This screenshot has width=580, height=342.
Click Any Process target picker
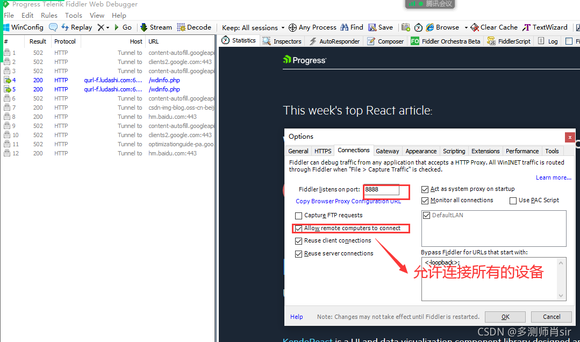pyautogui.click(x=312, y=27)
